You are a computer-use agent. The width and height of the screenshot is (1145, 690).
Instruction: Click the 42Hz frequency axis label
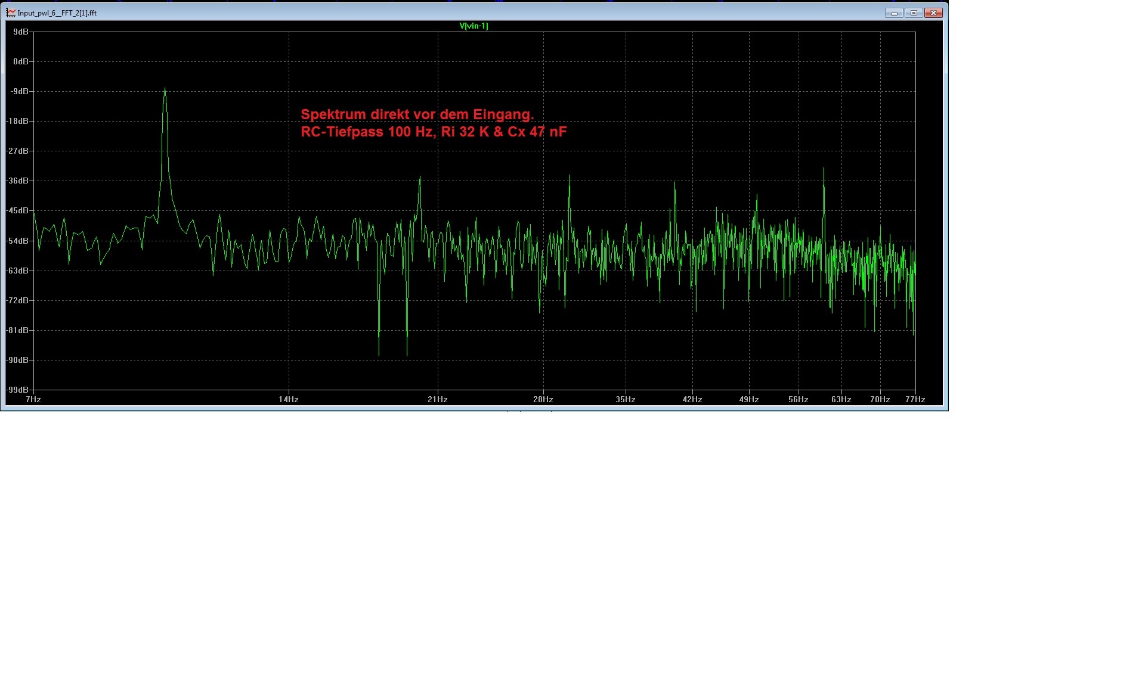[x=692, y=399]
